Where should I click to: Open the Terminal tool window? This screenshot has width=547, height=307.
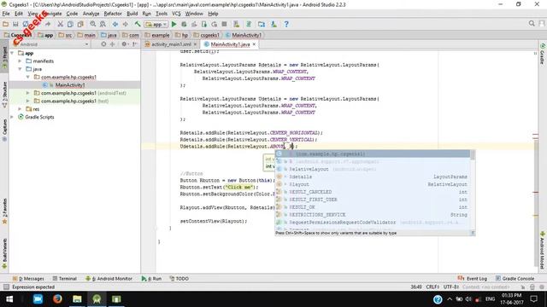click(x=65, y=279)
